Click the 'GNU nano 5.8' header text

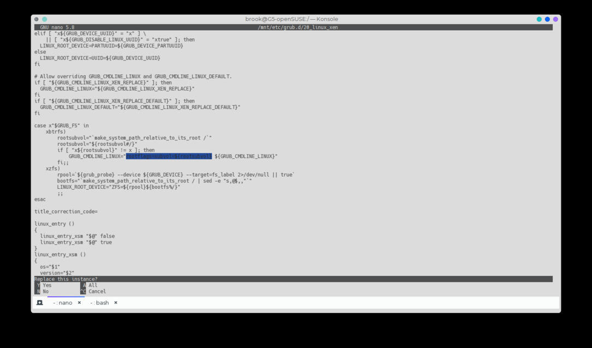point(57,28)
